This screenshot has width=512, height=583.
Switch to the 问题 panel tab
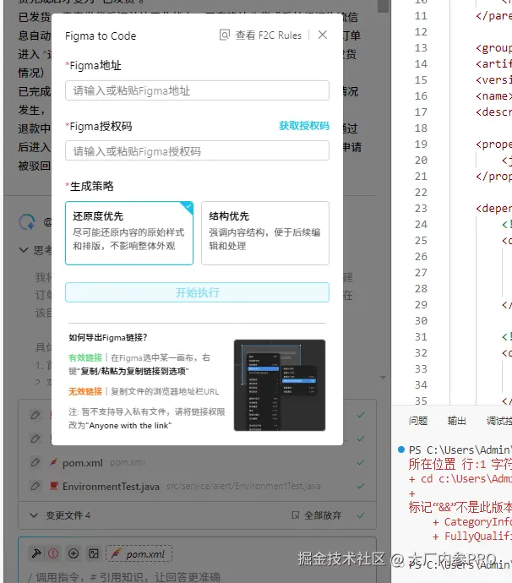pos(418,421)
